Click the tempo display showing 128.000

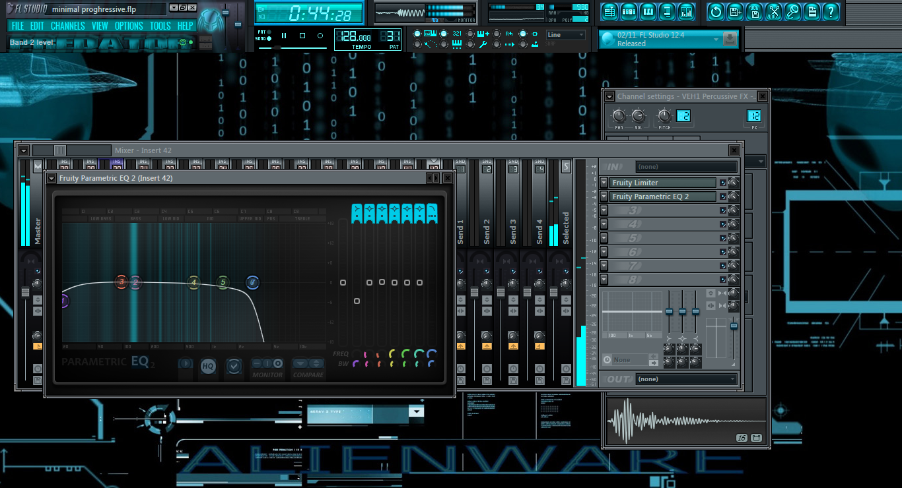355,38
